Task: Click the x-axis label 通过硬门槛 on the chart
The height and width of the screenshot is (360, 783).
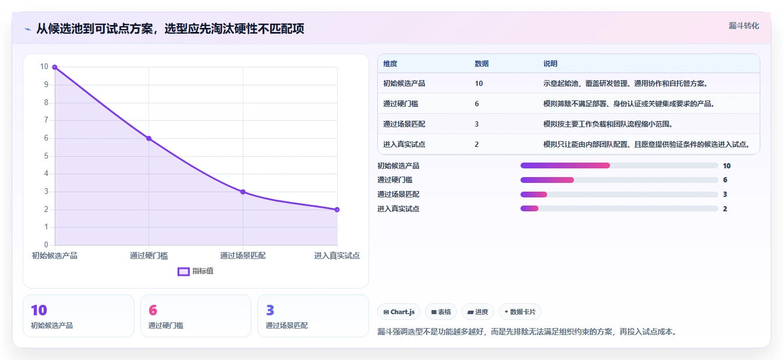Action: click(149, 255)
